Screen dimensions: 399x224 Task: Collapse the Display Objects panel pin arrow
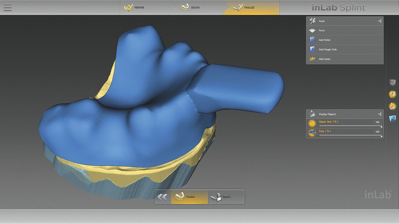click(379, 114)
